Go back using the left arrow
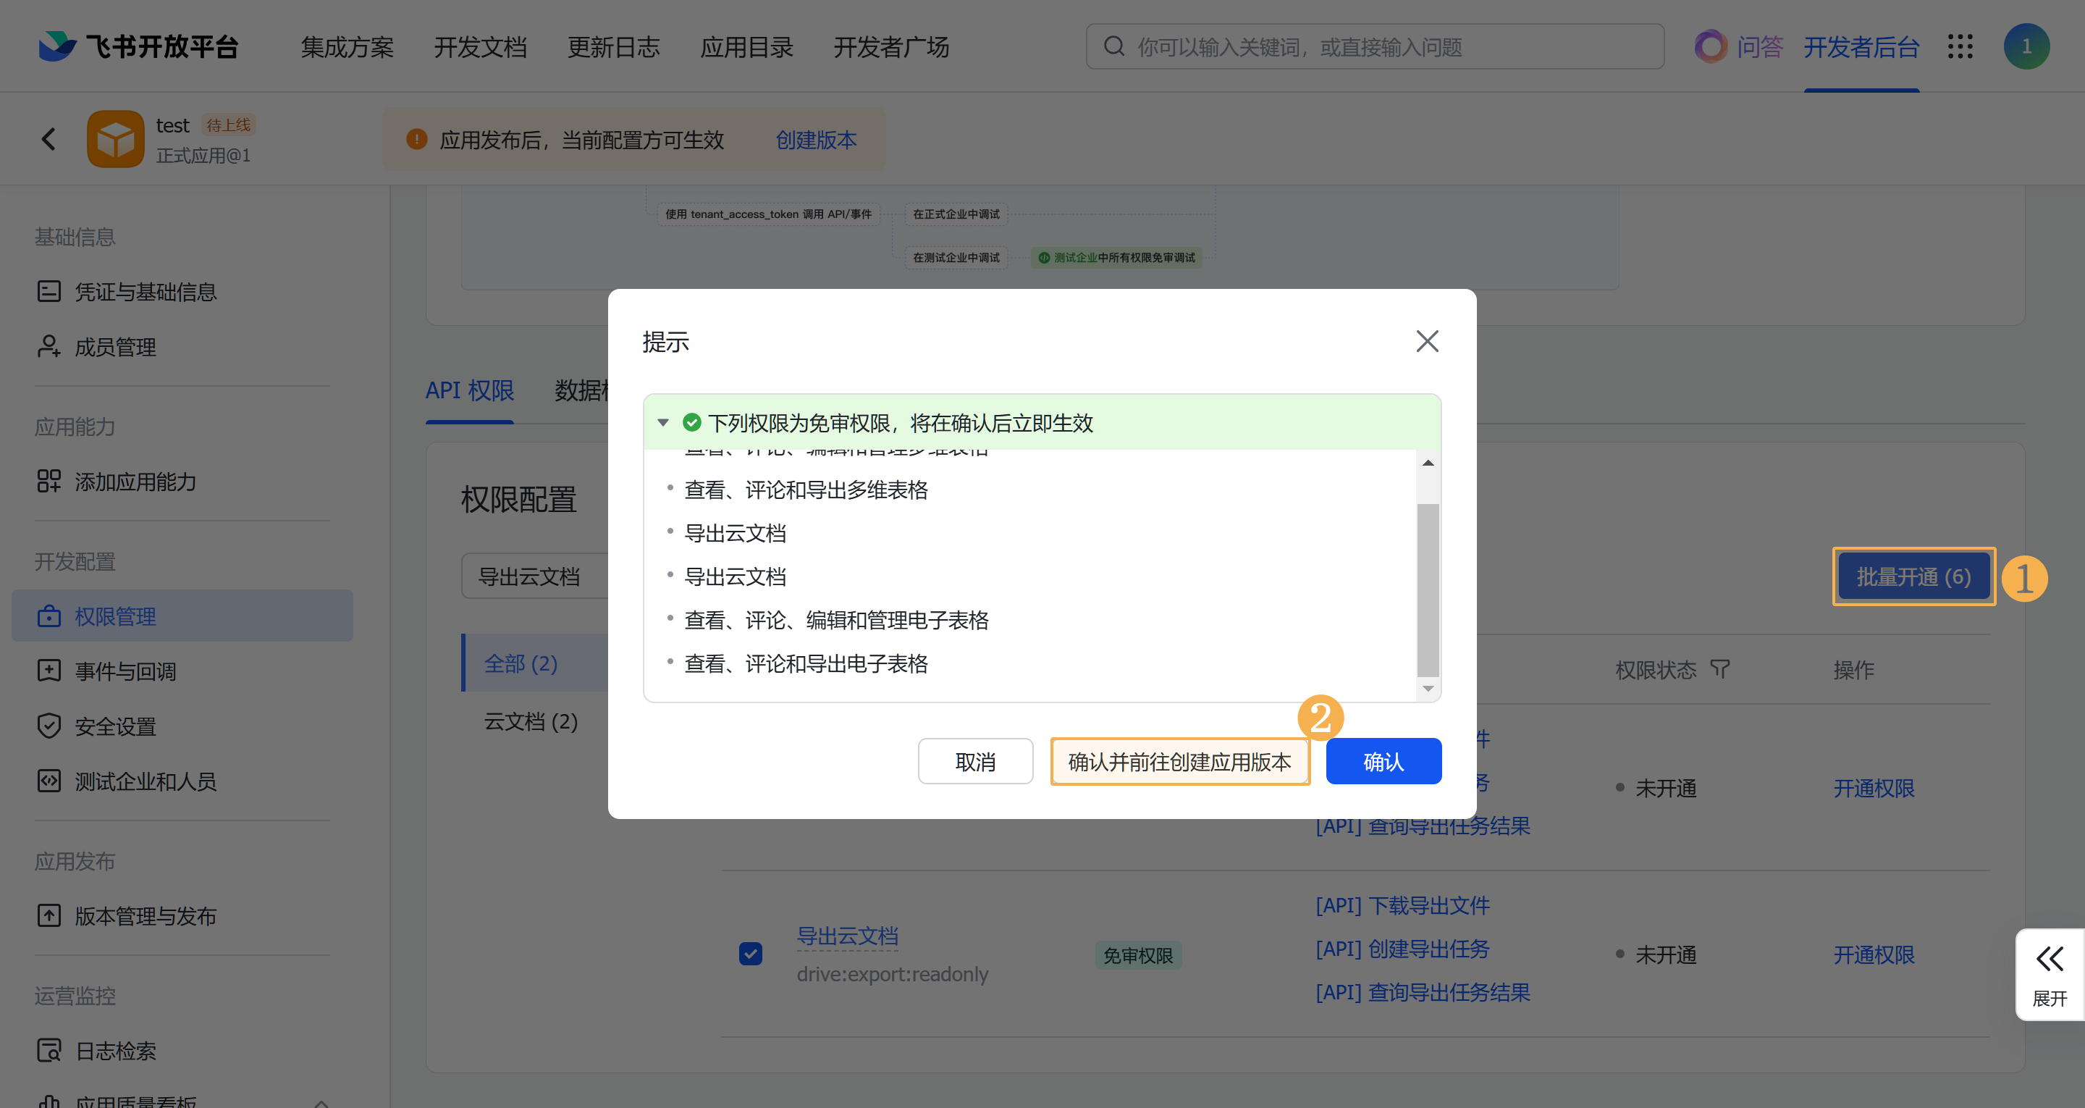 49,138
